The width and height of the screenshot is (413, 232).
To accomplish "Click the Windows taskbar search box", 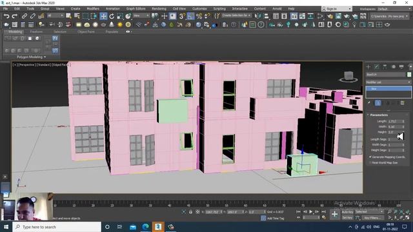I will coord(57,227).
